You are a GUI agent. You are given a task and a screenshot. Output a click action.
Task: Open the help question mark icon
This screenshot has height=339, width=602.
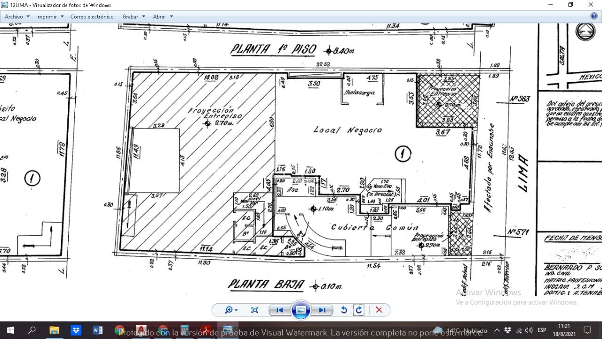(x=594, y=16)
